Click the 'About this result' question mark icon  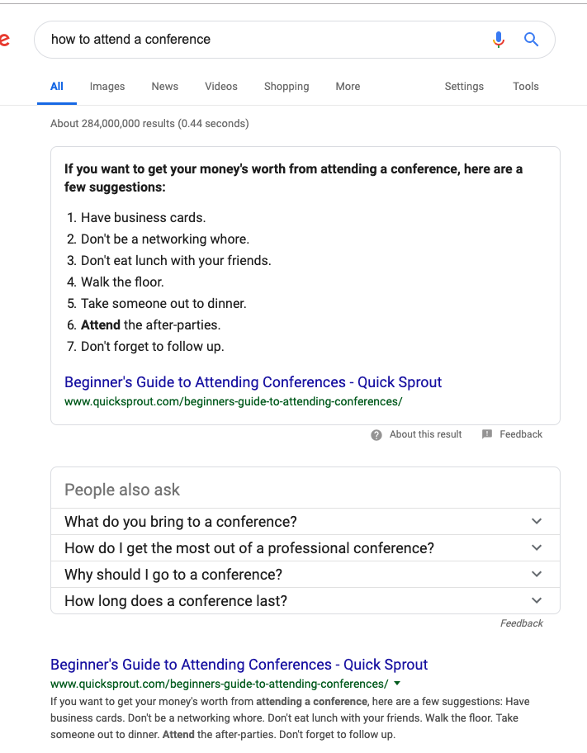point(376,434)
